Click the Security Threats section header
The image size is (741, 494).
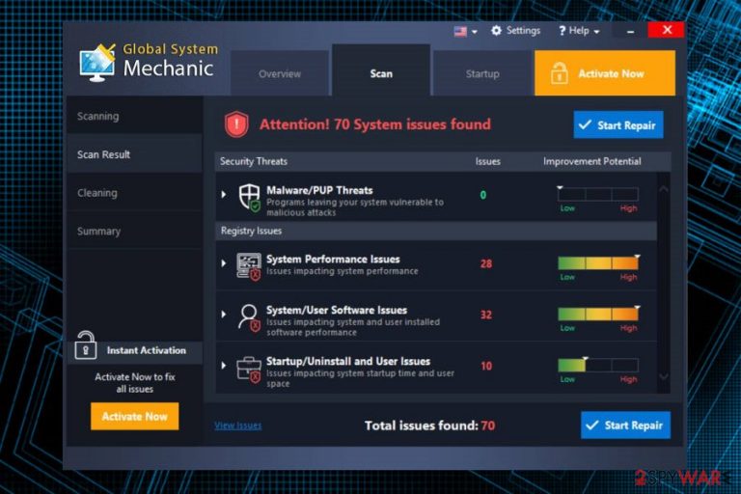pos(254,161)
